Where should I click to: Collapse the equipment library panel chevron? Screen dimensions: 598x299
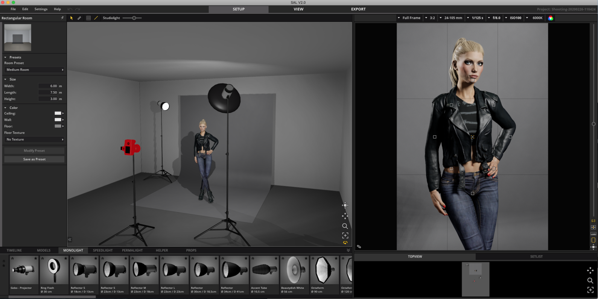[348, 250]
